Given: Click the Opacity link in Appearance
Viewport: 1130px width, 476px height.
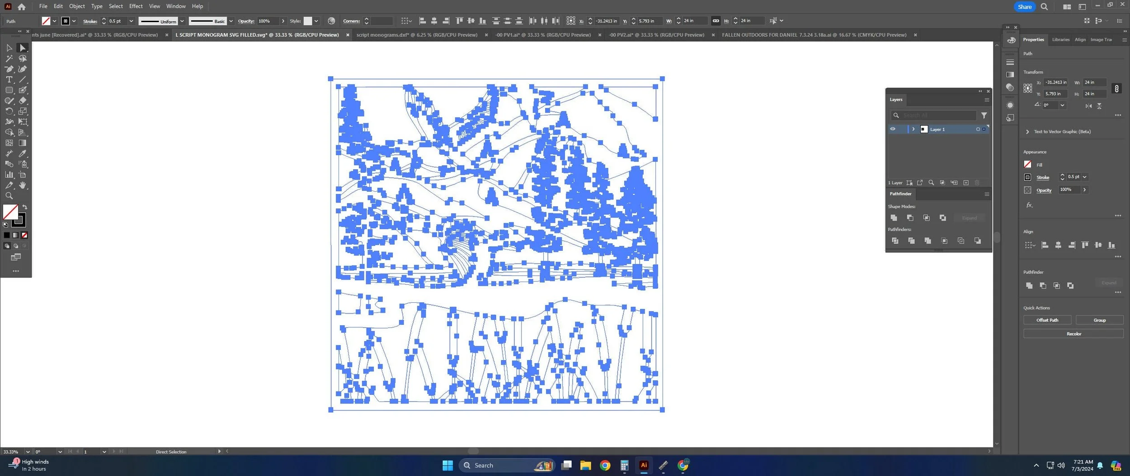Looking at the screenshot, I should pos(1044,190).
